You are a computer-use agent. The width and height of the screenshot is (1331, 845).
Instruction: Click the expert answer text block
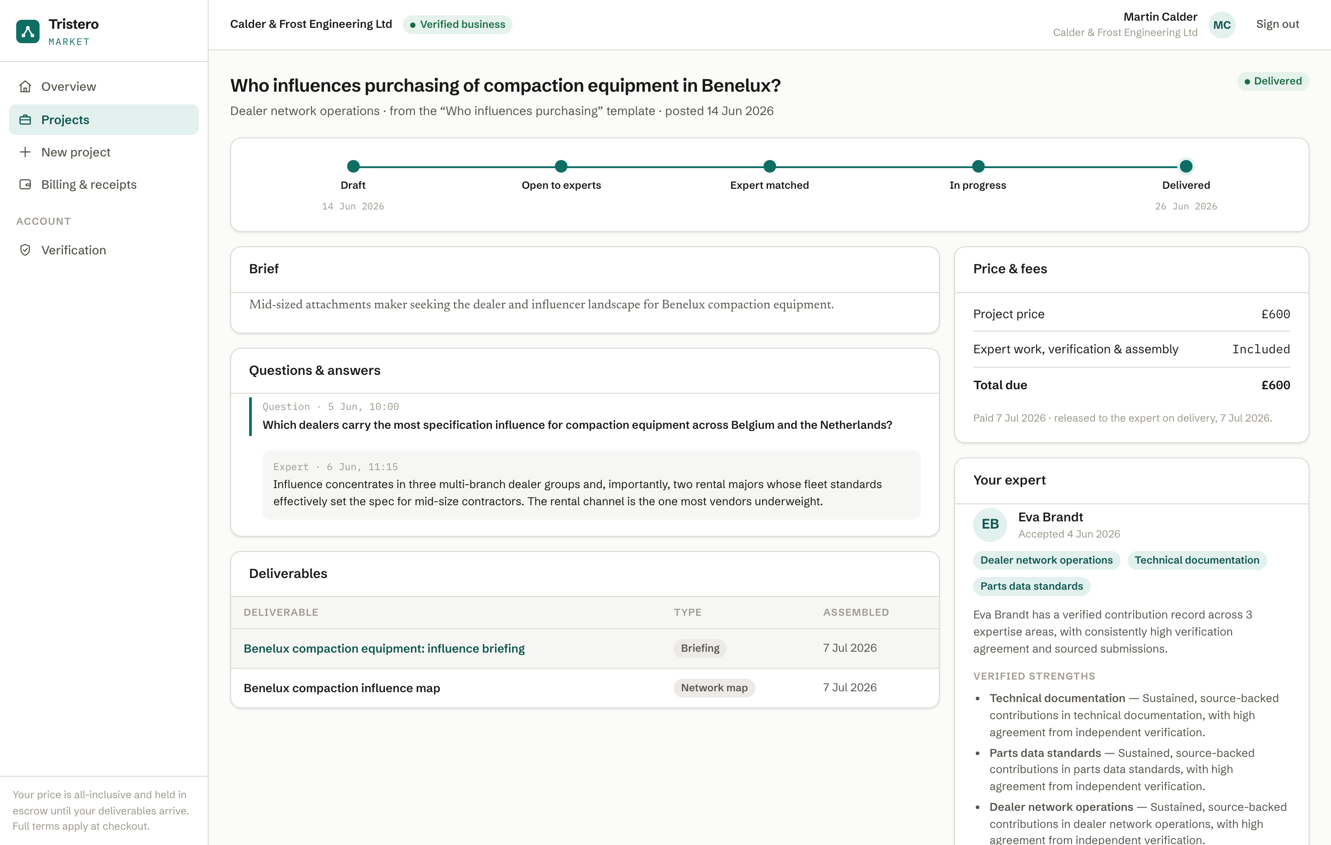click(591, 485)
